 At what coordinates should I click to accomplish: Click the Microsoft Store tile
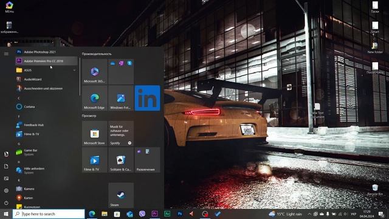(x=95, y=134)
